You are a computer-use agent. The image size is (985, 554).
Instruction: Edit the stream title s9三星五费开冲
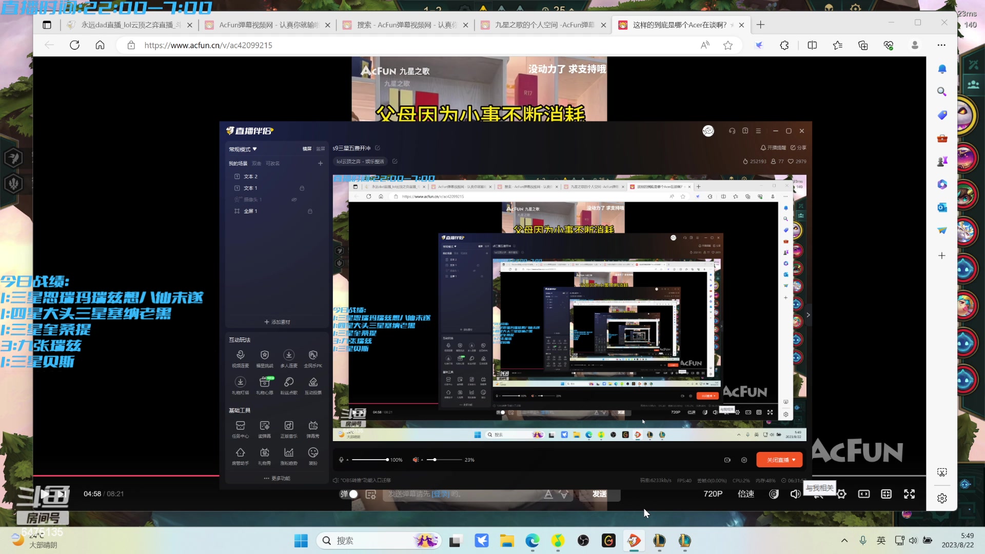tap(378, 148)
